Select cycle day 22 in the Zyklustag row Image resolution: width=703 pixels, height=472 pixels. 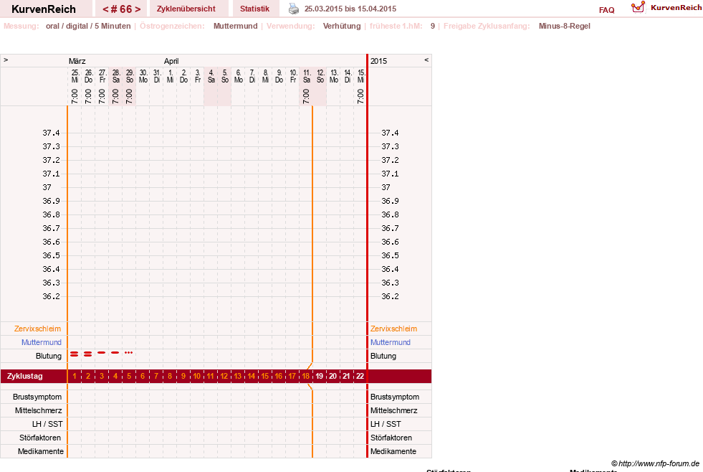pos(360,376)
